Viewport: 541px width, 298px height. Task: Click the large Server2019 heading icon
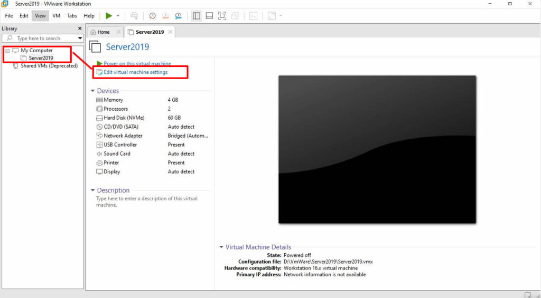[x=95, y=46]
